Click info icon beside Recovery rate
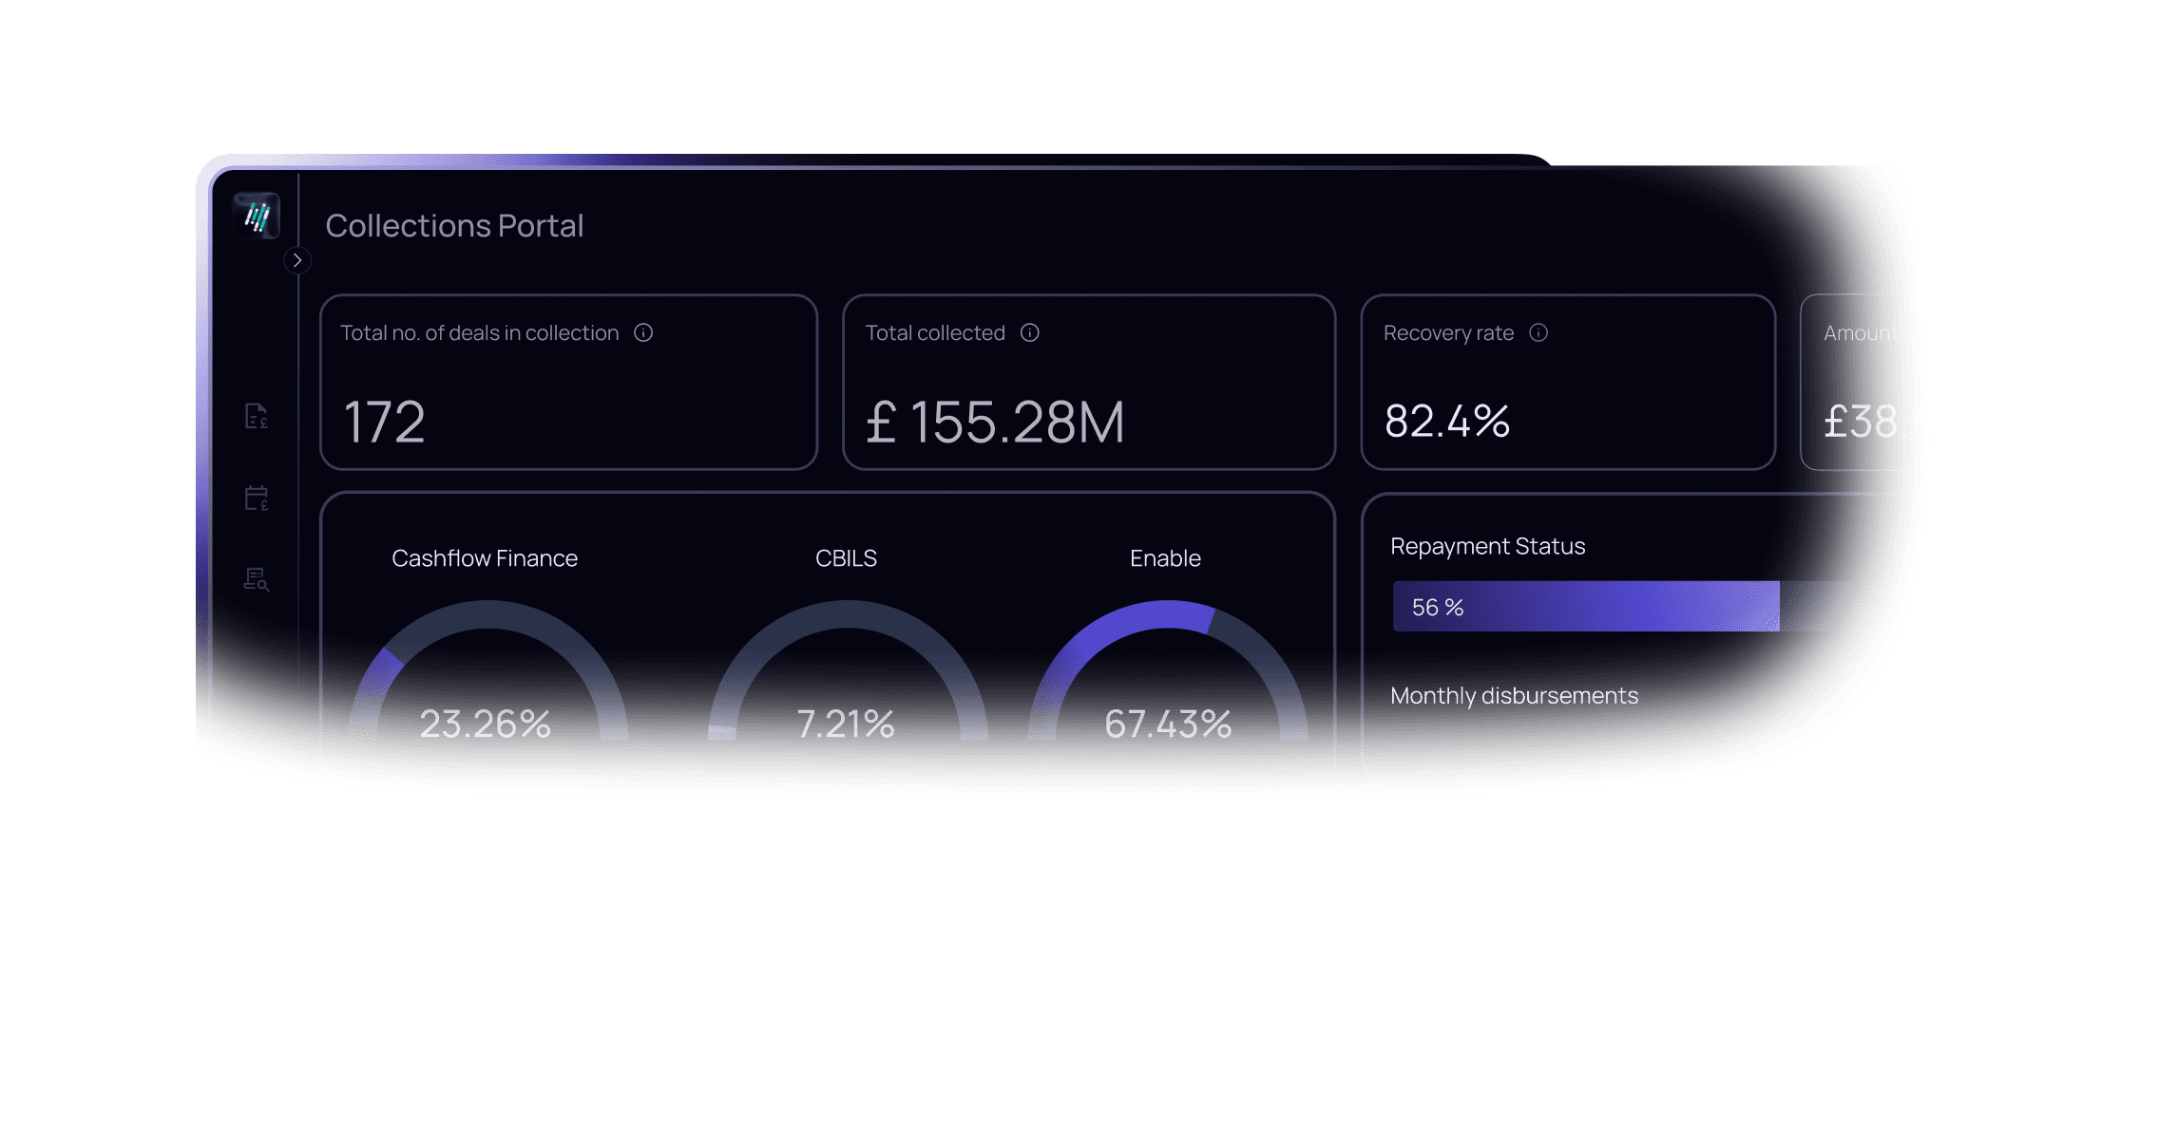The height and width of the screenshot is (1130, 2159). tap(1538, 332)
